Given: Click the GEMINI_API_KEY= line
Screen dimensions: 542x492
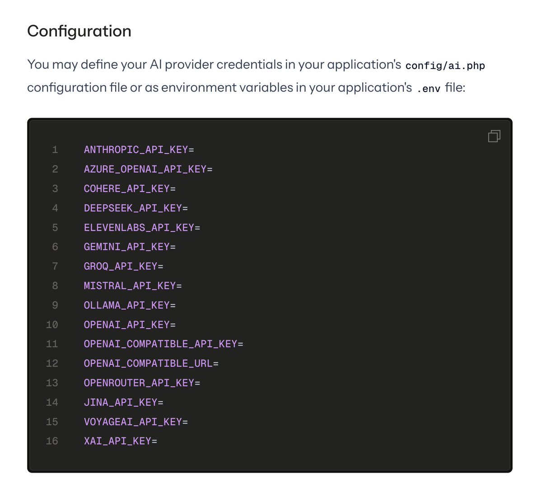Looking at the screenshot, I should pyautogui.click(x=130, y=247).
